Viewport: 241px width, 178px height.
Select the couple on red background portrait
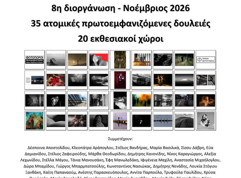point(120,80)
